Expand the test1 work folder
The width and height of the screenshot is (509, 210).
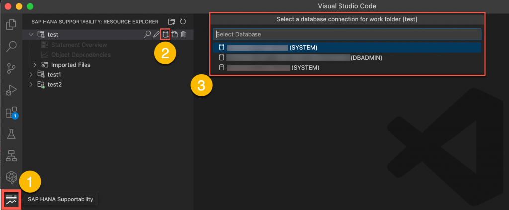point(31,74)
